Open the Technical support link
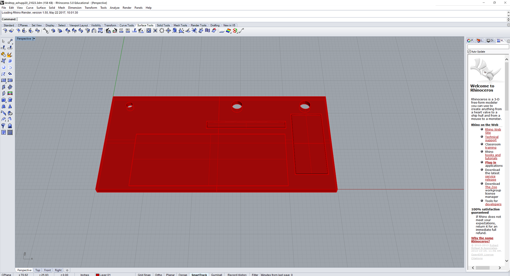510x276 pixels. pyautogui.click(x=492, y=139)
